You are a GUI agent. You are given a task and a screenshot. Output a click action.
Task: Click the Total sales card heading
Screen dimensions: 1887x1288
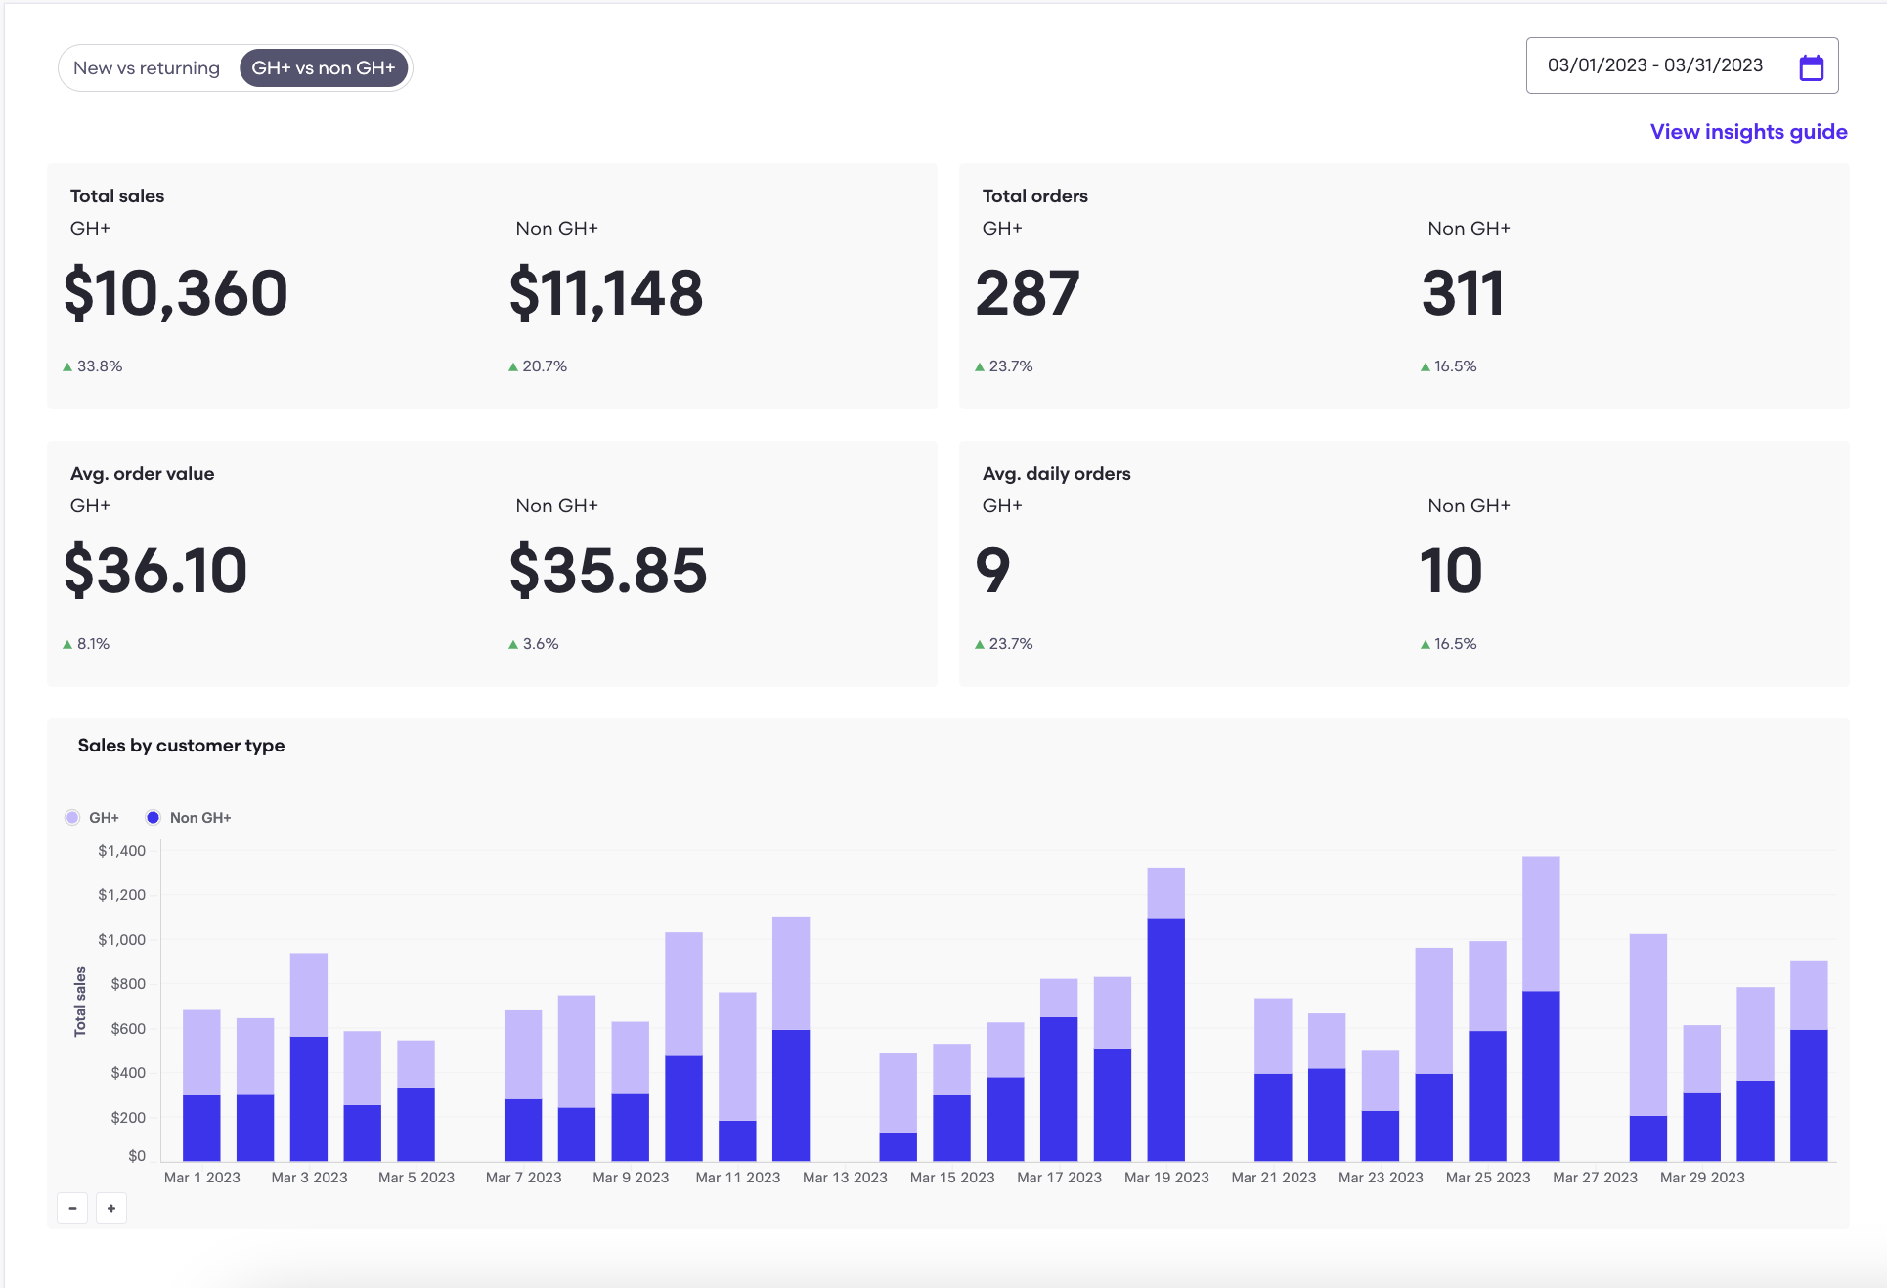tap(116, 195)
